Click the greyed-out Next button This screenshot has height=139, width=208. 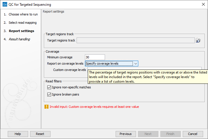tap(148, 134)
